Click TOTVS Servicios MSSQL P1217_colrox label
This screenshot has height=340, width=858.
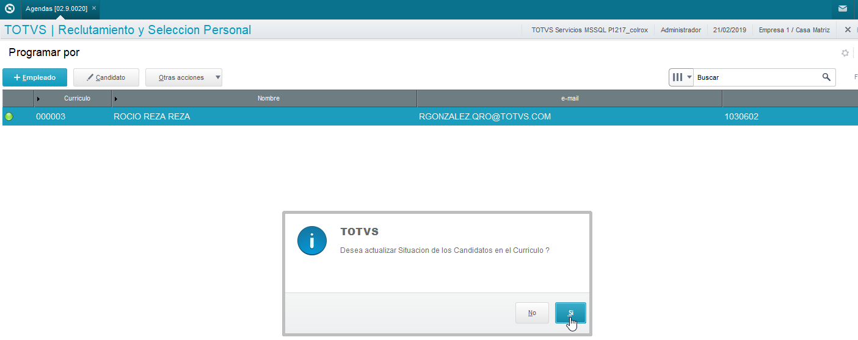click(589, 29)
